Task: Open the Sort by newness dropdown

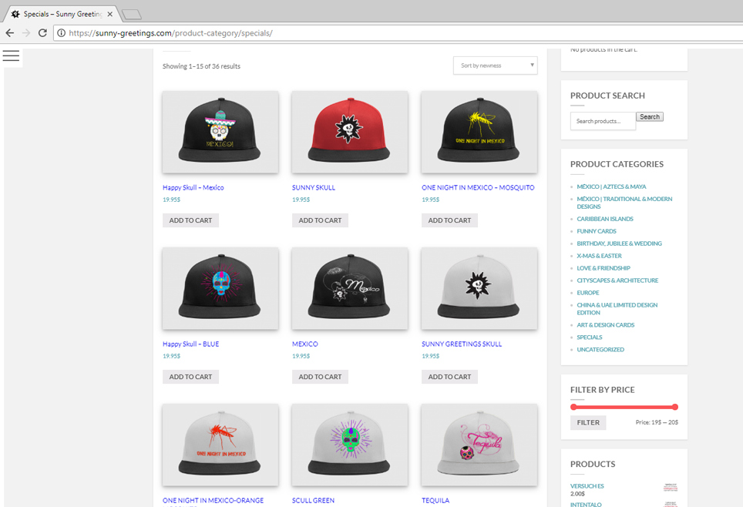Action: pos(495,65)
